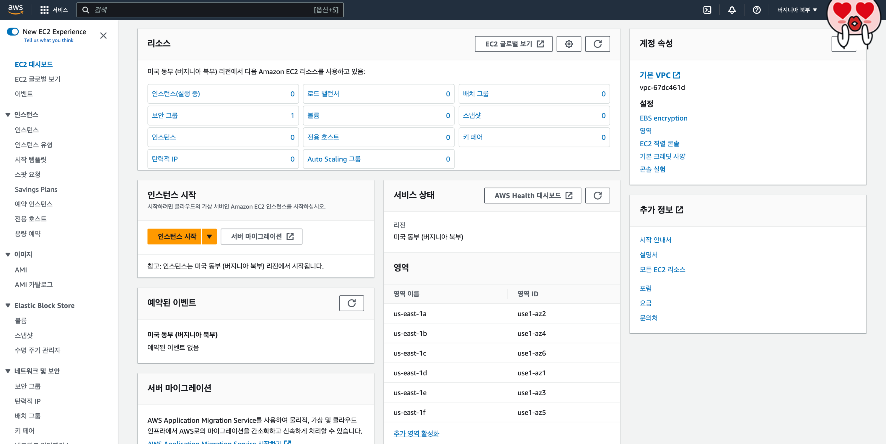Click the AWS Health 대시보드 button

pyautogui.click(x=532, y=195)
